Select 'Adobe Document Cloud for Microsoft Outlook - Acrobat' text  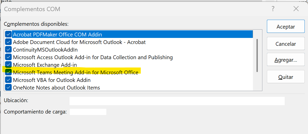79,42
